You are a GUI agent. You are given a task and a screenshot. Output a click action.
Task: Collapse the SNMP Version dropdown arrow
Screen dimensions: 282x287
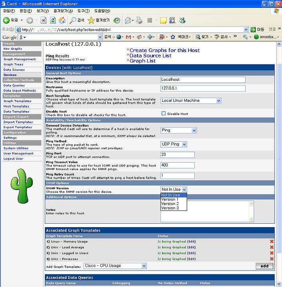click(184, 190)
